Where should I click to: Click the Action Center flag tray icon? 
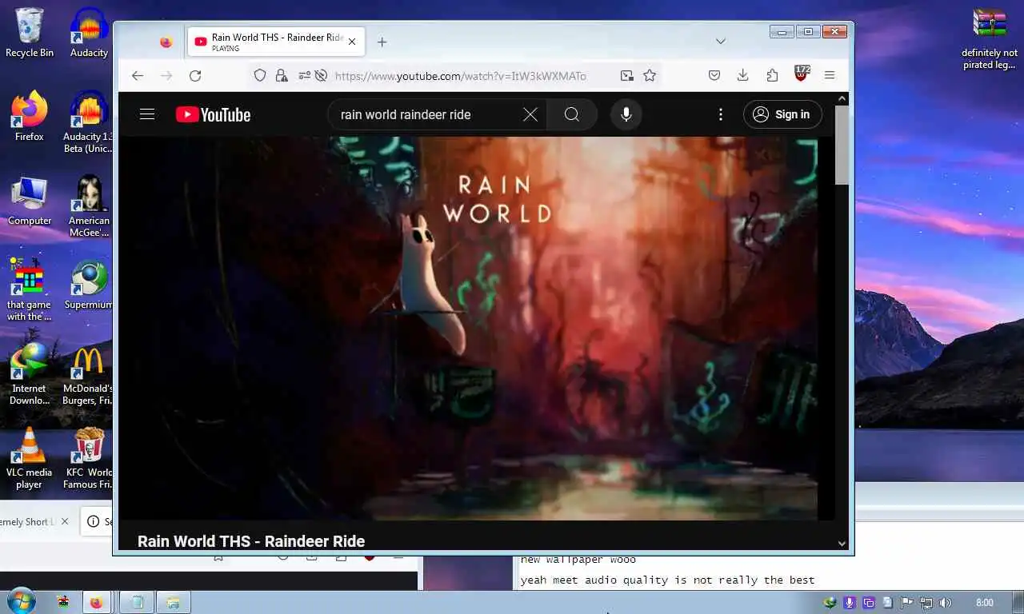906,603
